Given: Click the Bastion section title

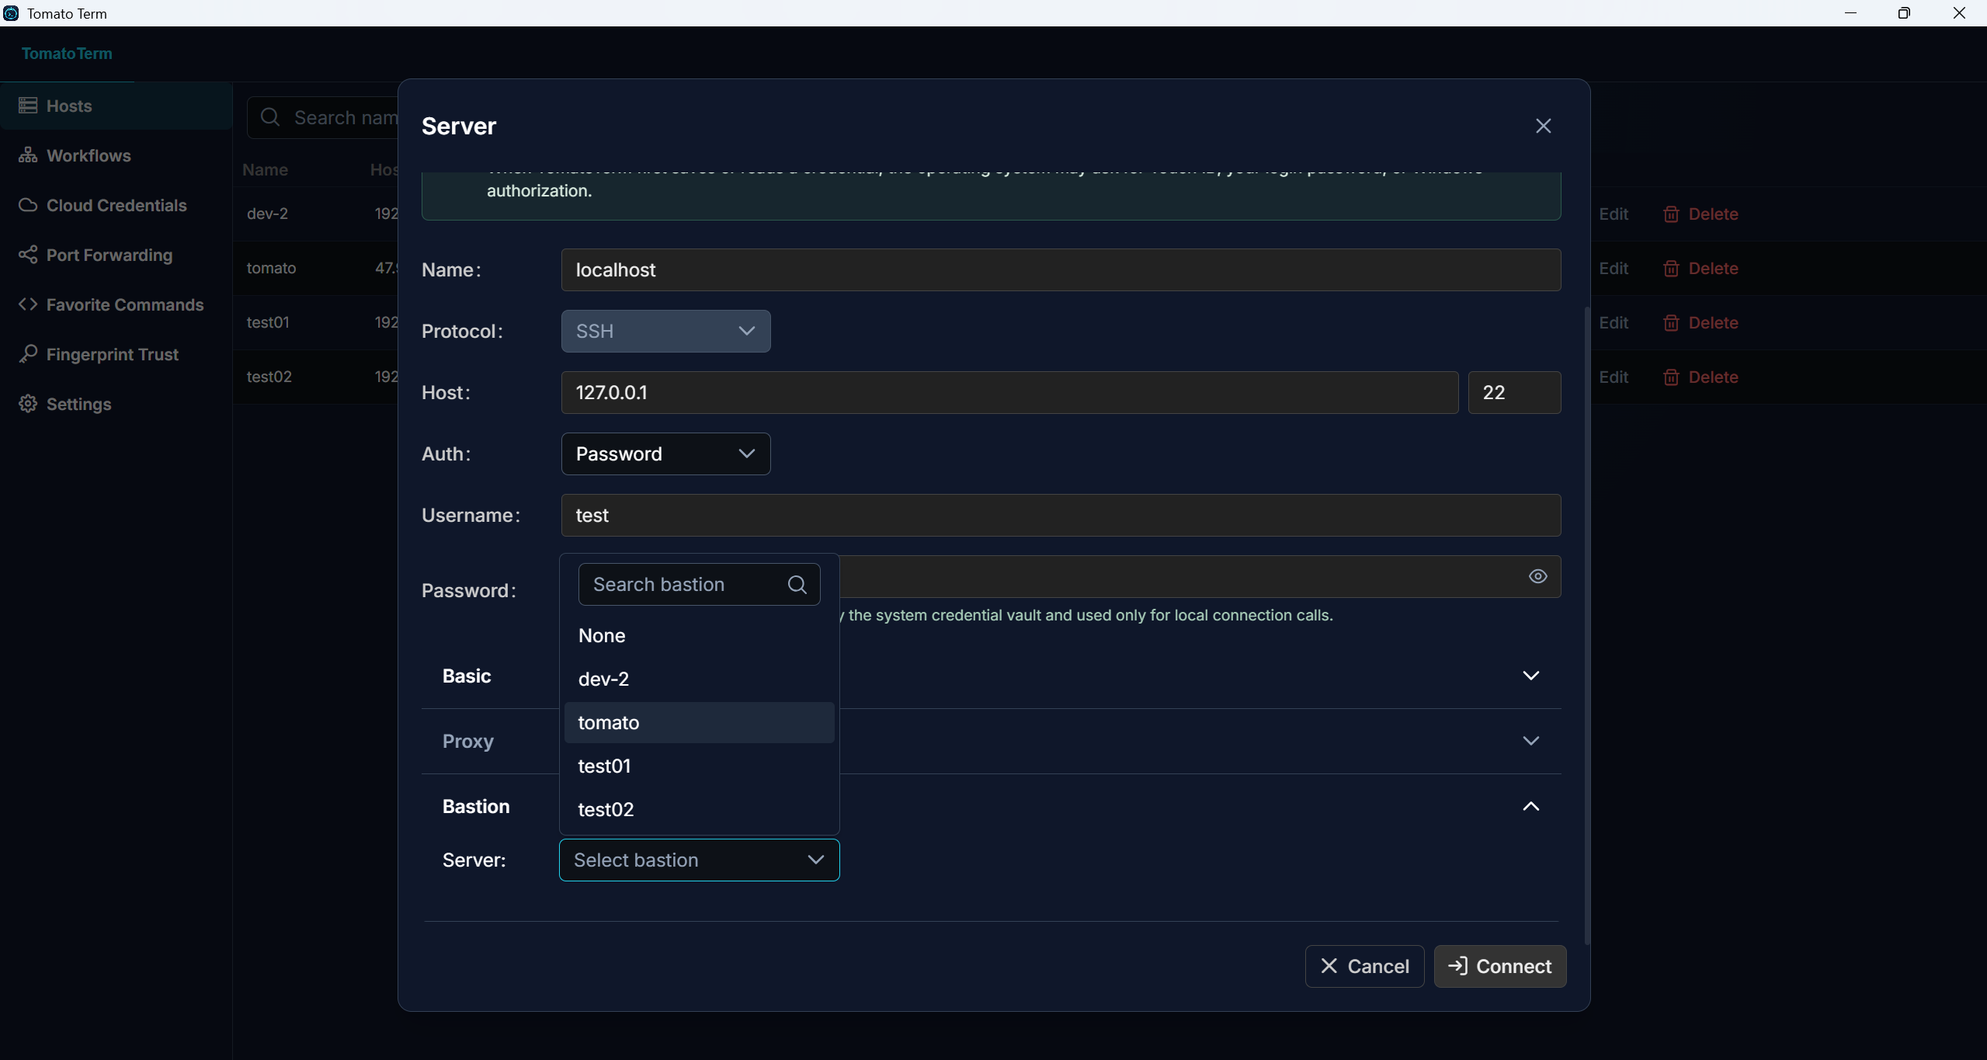Looking at the screenshot, I should click(476, 806).
